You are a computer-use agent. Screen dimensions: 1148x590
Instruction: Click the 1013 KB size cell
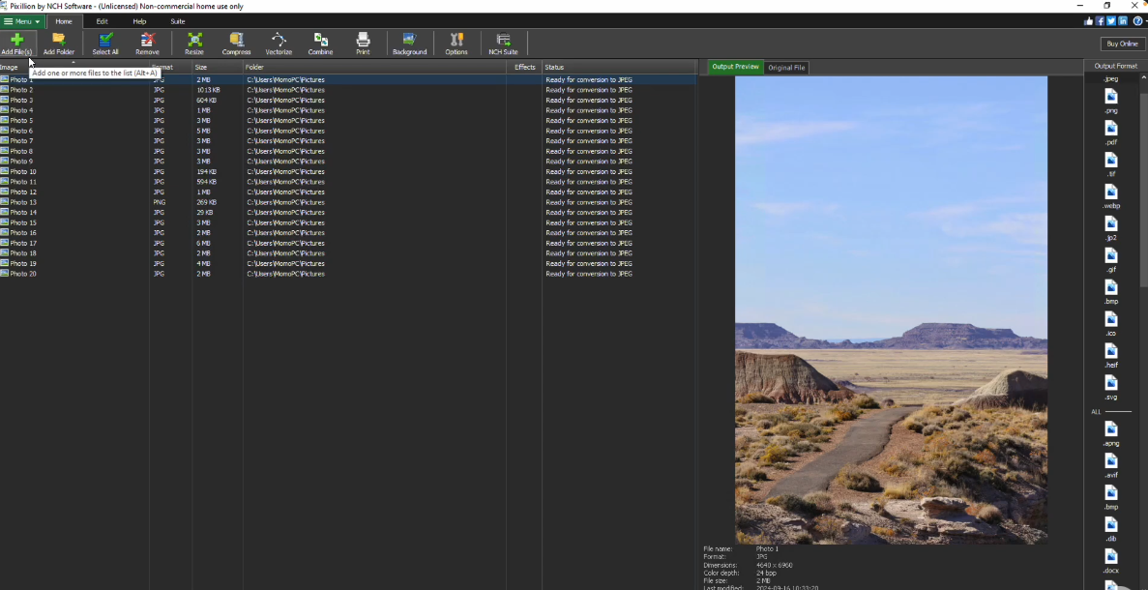click(x=208, y=90)
